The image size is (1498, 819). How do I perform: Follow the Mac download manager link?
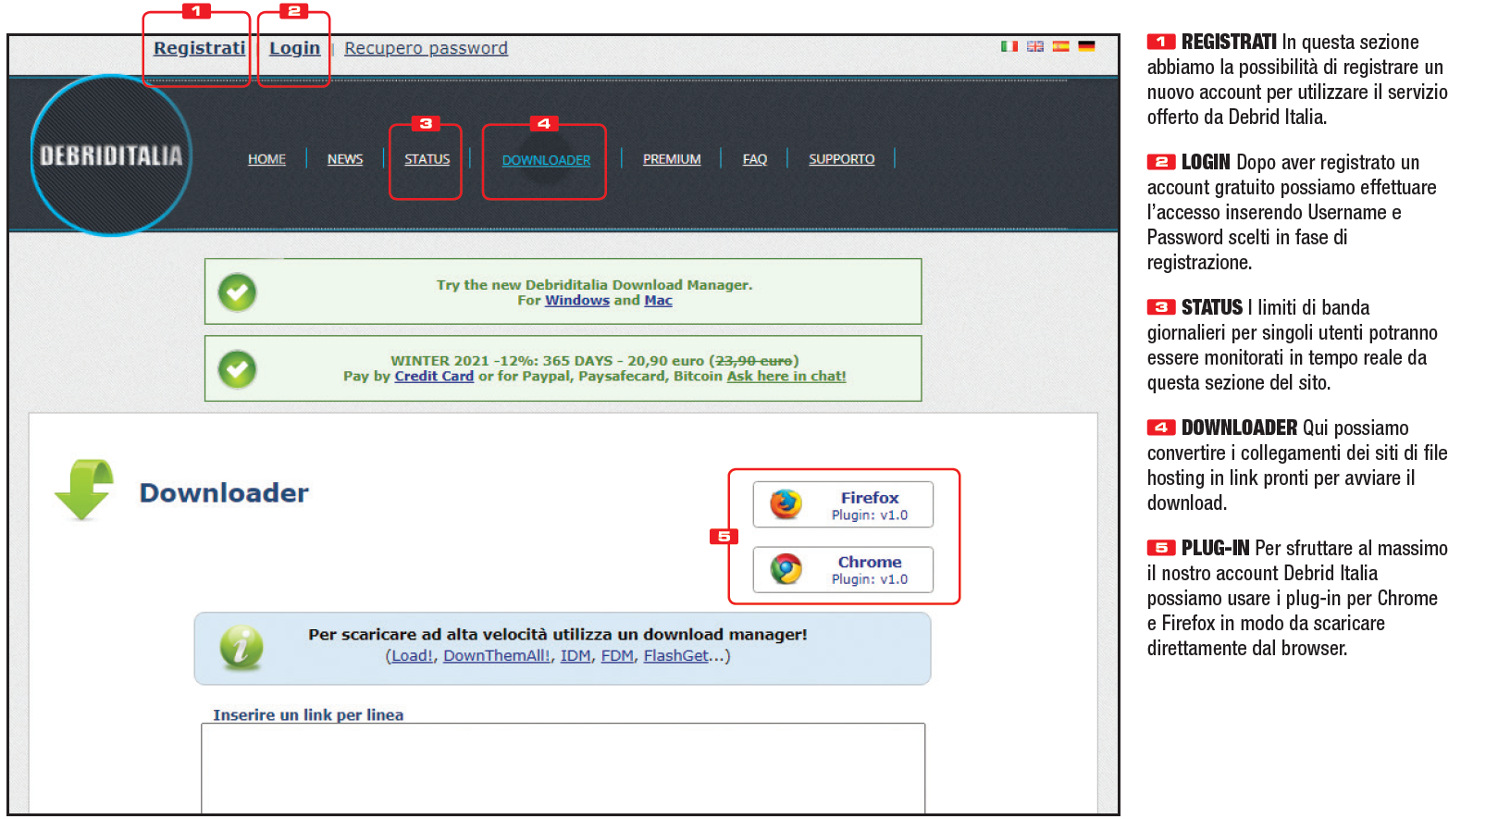point(658,301)
